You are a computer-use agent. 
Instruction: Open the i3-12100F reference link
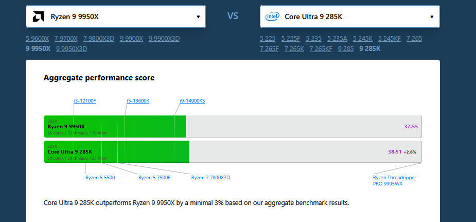[x=85, y=101]
